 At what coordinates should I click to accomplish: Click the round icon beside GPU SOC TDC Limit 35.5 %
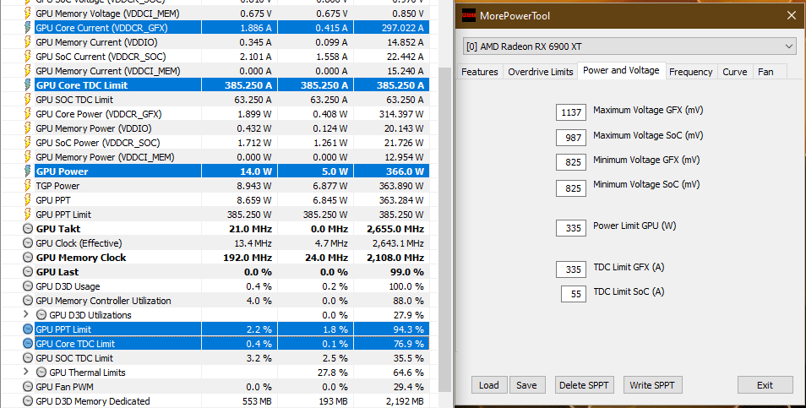point(28,358)
